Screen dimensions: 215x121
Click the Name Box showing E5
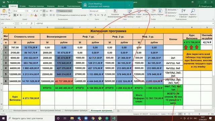(7, 24)
